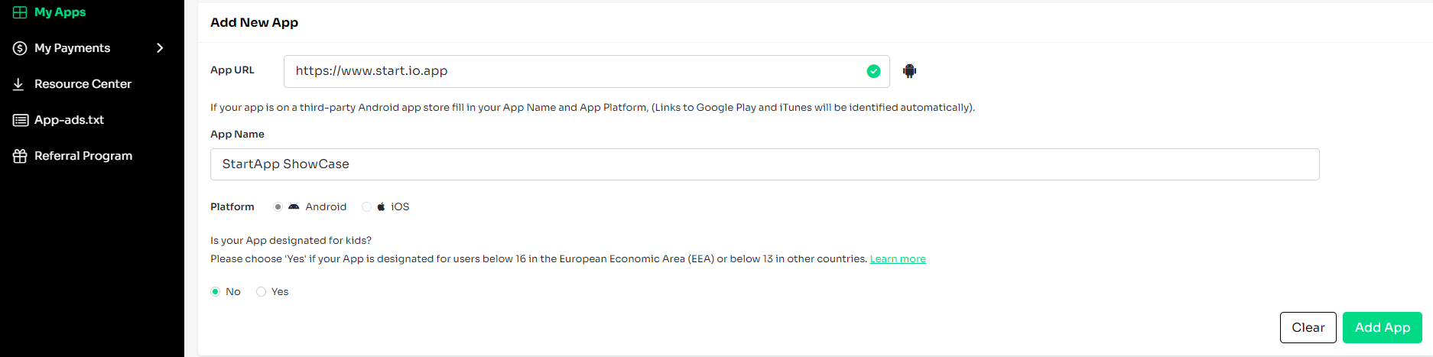Click the App URL label
Image resolution: width=1433 pixels, height=357 pixels.
232,70
